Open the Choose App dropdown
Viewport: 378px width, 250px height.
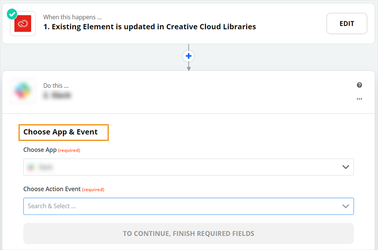(188, 167)
